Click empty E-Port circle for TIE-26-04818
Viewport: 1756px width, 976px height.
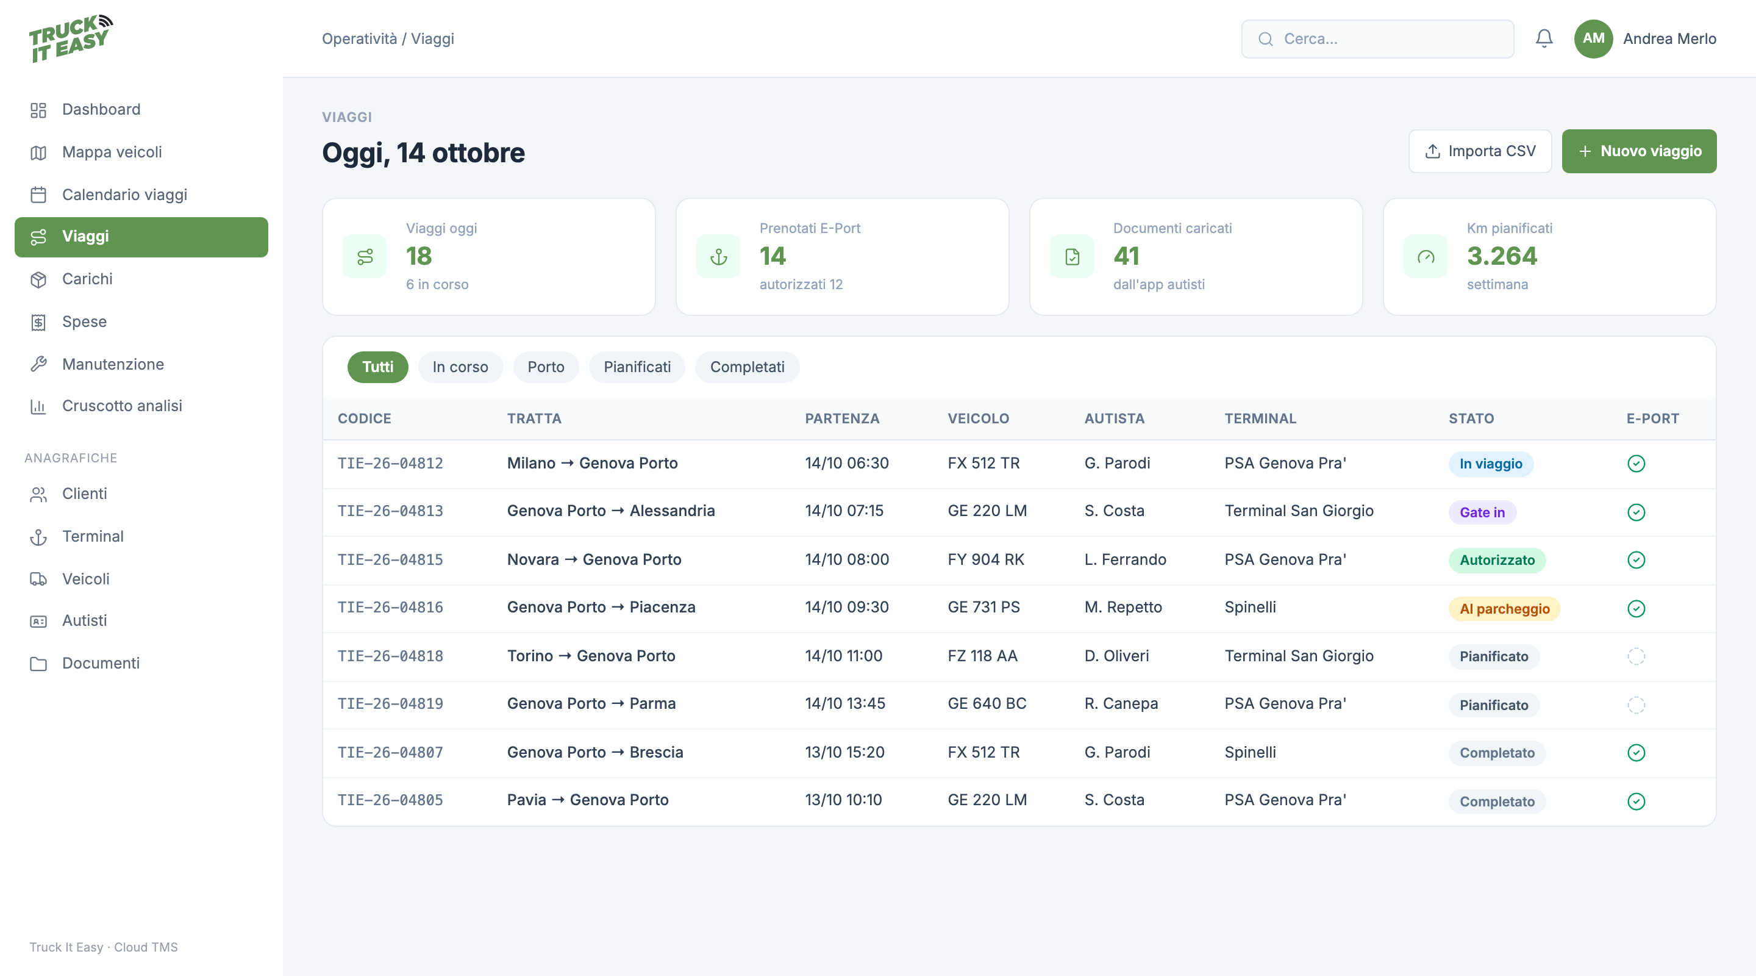[x=1636, y=656]
